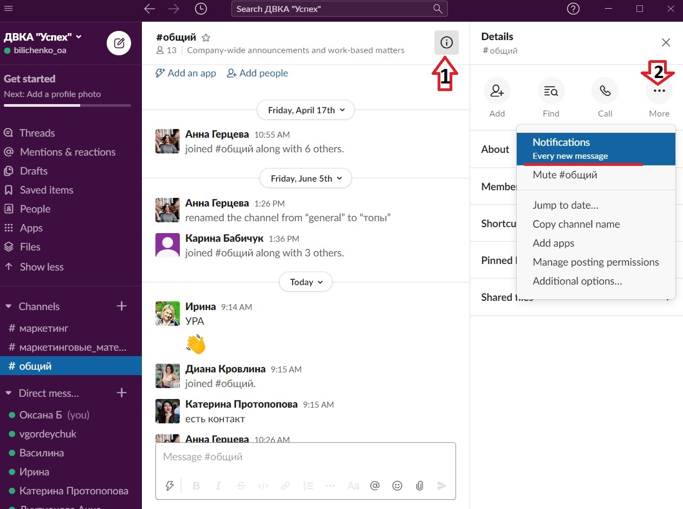
Task: Toggle ordered list formatting
Action: click(x=308, y=486)
